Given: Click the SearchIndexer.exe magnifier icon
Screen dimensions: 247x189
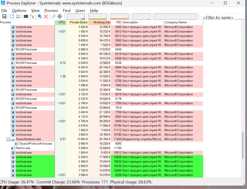Looking at the screenshot, I should point(13,139).
